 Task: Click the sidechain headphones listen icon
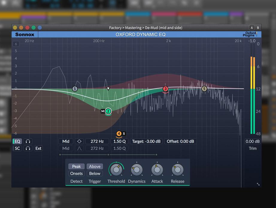28,148
